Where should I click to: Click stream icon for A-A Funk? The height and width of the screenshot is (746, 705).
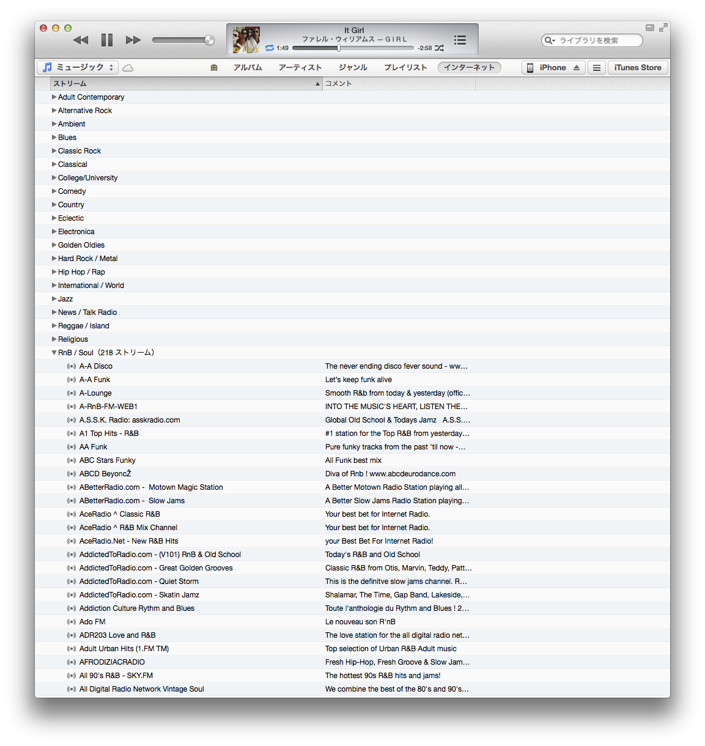click(x=72, y=380)
